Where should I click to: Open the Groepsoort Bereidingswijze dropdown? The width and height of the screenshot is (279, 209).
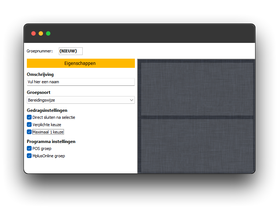click(77, 100)
